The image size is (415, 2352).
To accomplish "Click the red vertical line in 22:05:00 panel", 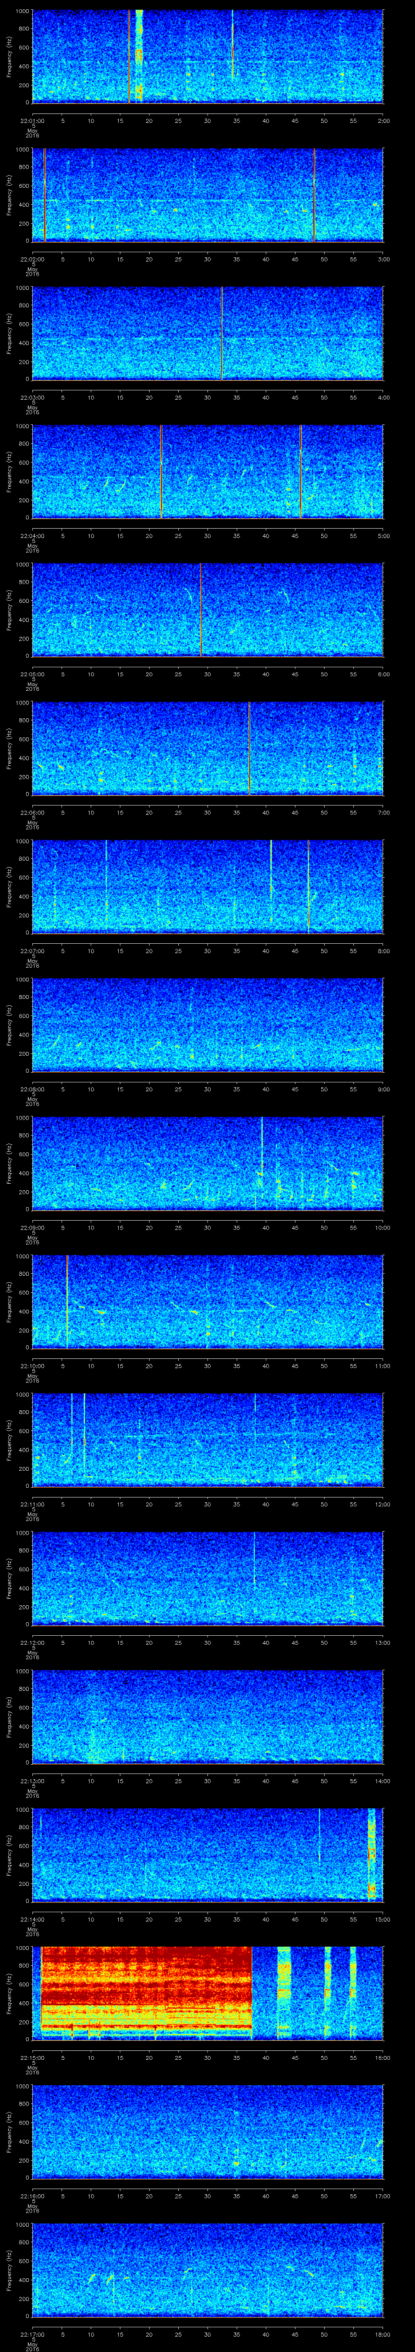I will point(201,610).
